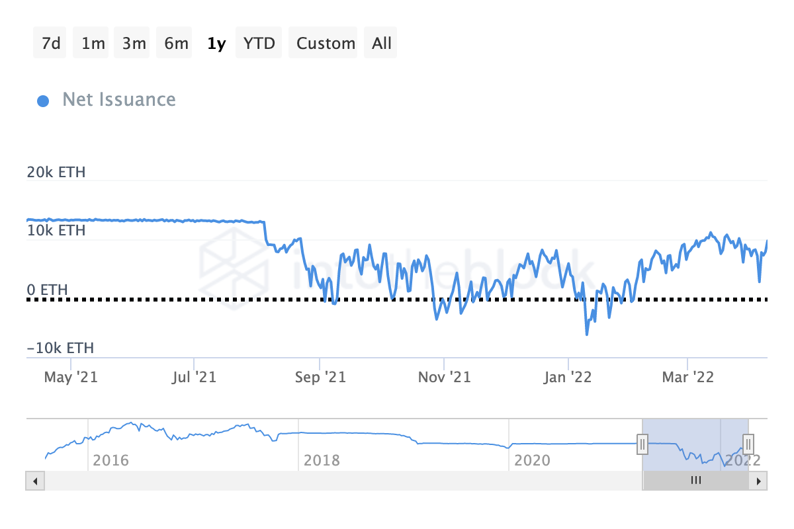Toggle Net Issuance series label
Image resolution: width=794 pixels, height=529 pixels.
click(119, 100)
